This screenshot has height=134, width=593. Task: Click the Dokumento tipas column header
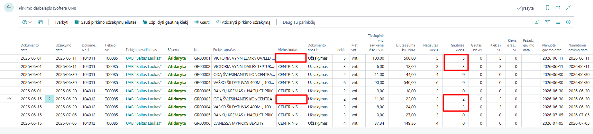point(317,47)
